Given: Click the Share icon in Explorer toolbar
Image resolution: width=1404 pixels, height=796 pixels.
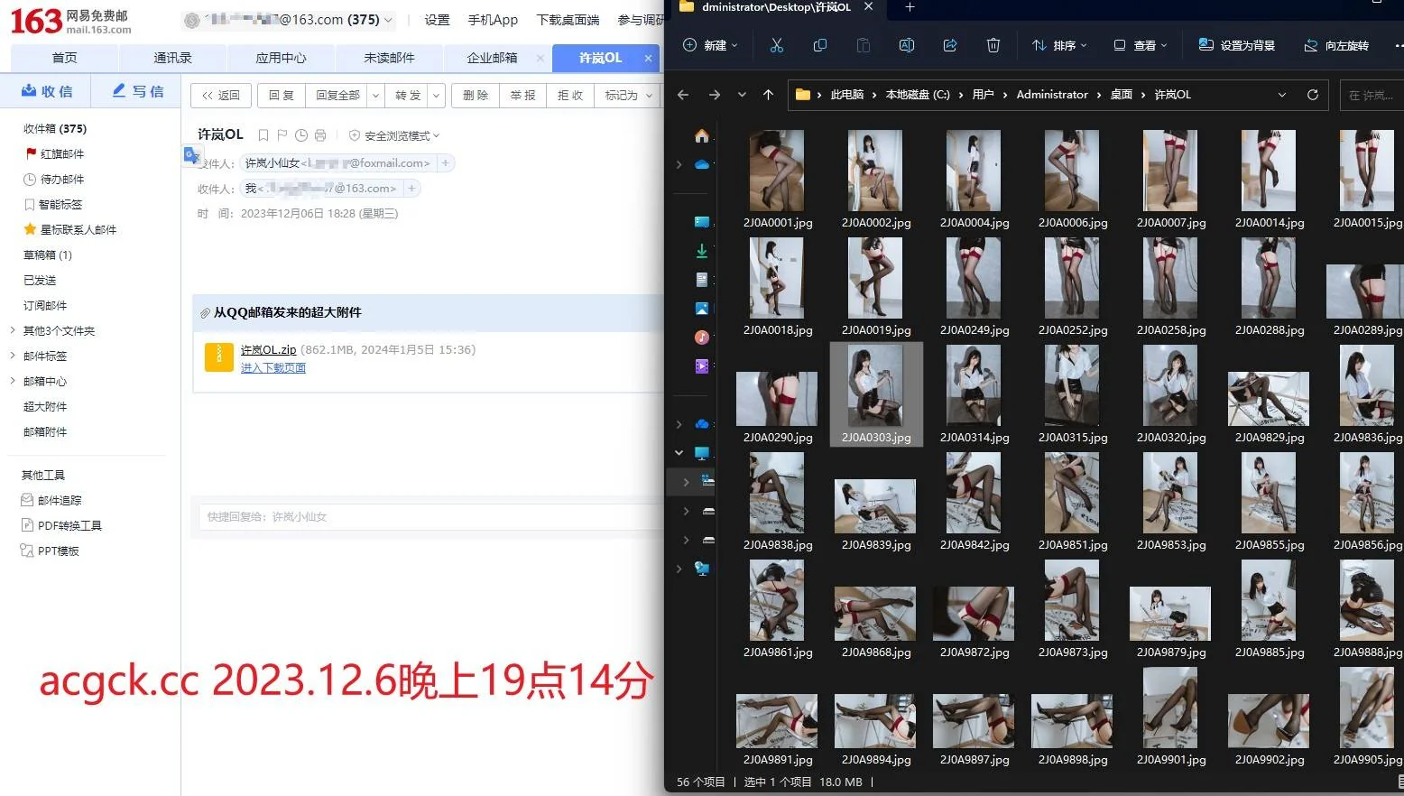Looking at the screenshot, I should click(x=949, y=45).
